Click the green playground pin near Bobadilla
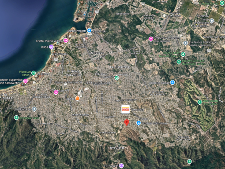Screen dimensions: 225x169 pyautogui.click(x=117, y=78)
